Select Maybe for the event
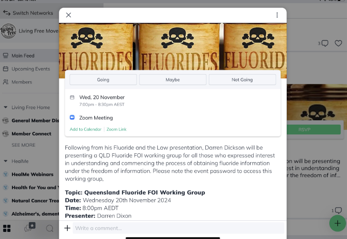The width and height of the screenshot is (347, 239). 173,80
